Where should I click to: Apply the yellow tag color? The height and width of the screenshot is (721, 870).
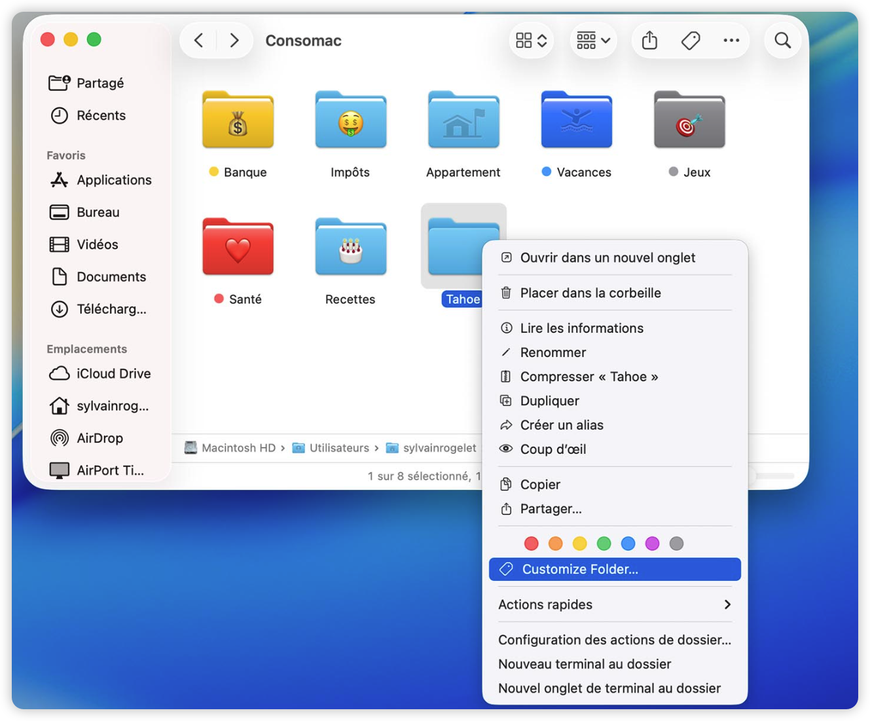point(580,544)
